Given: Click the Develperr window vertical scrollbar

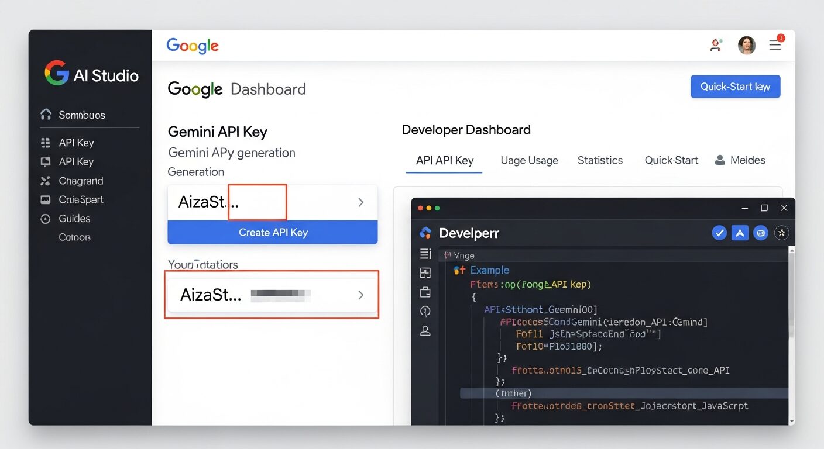Looking at the screenshot, I should 792,296.
